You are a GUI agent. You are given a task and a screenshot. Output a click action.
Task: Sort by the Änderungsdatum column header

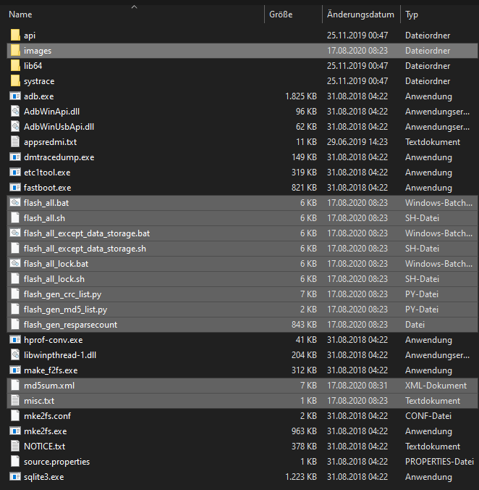(360, 14)
